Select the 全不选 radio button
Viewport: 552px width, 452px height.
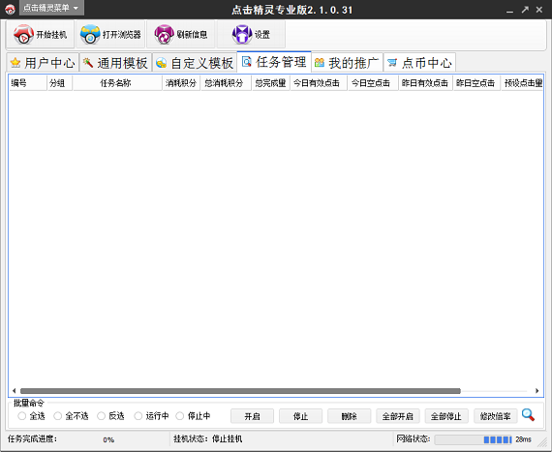tap(58, 416)
